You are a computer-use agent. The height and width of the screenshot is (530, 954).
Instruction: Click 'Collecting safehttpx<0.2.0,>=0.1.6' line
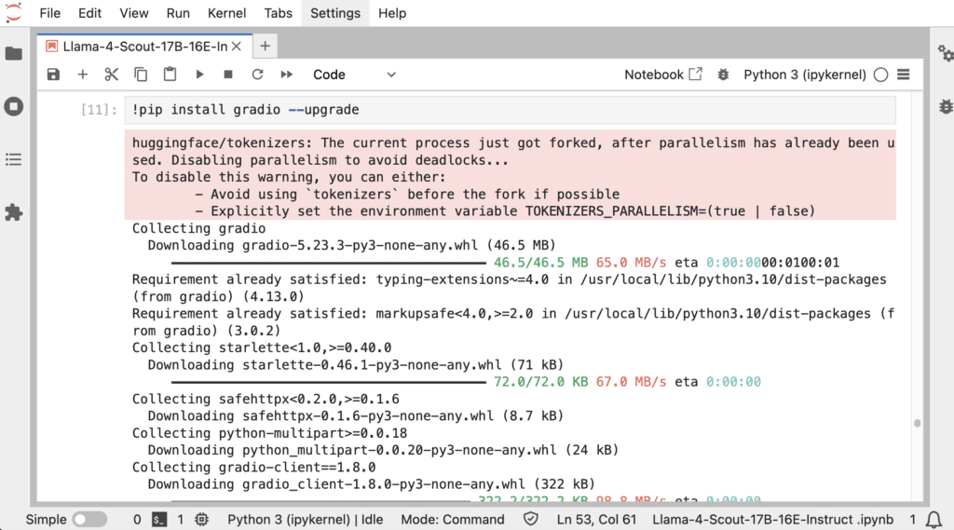(266, 400)
